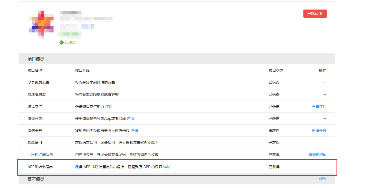Viewport: 366px width, 188px height.
Task: Open 详情 link in 微信支付 description
Action: pyautogui.click(x=109, y=106)
